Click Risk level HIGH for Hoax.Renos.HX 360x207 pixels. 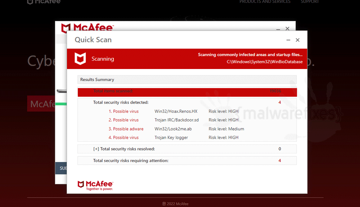[224, 111]
